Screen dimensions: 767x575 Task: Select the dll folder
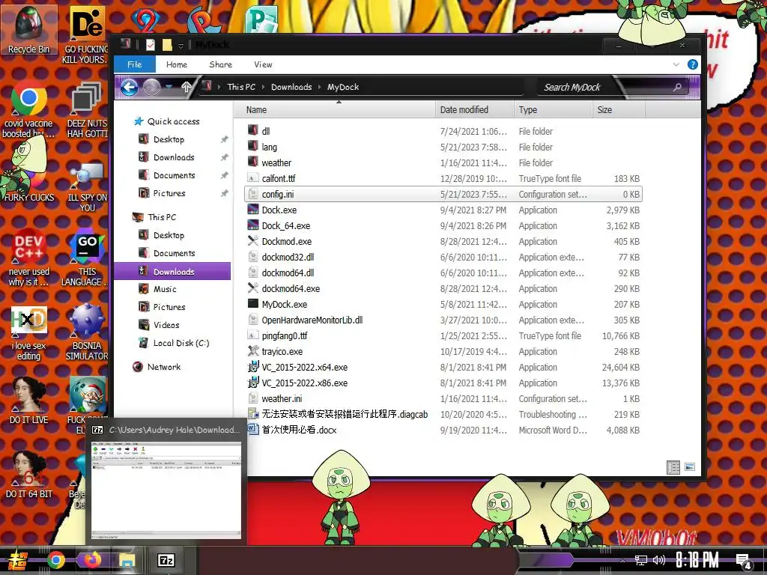[443, 131]
